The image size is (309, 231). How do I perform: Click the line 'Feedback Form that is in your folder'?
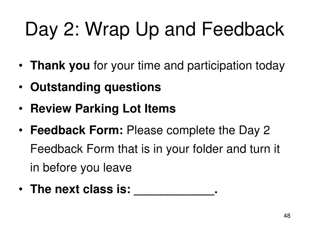coord(127,149)
